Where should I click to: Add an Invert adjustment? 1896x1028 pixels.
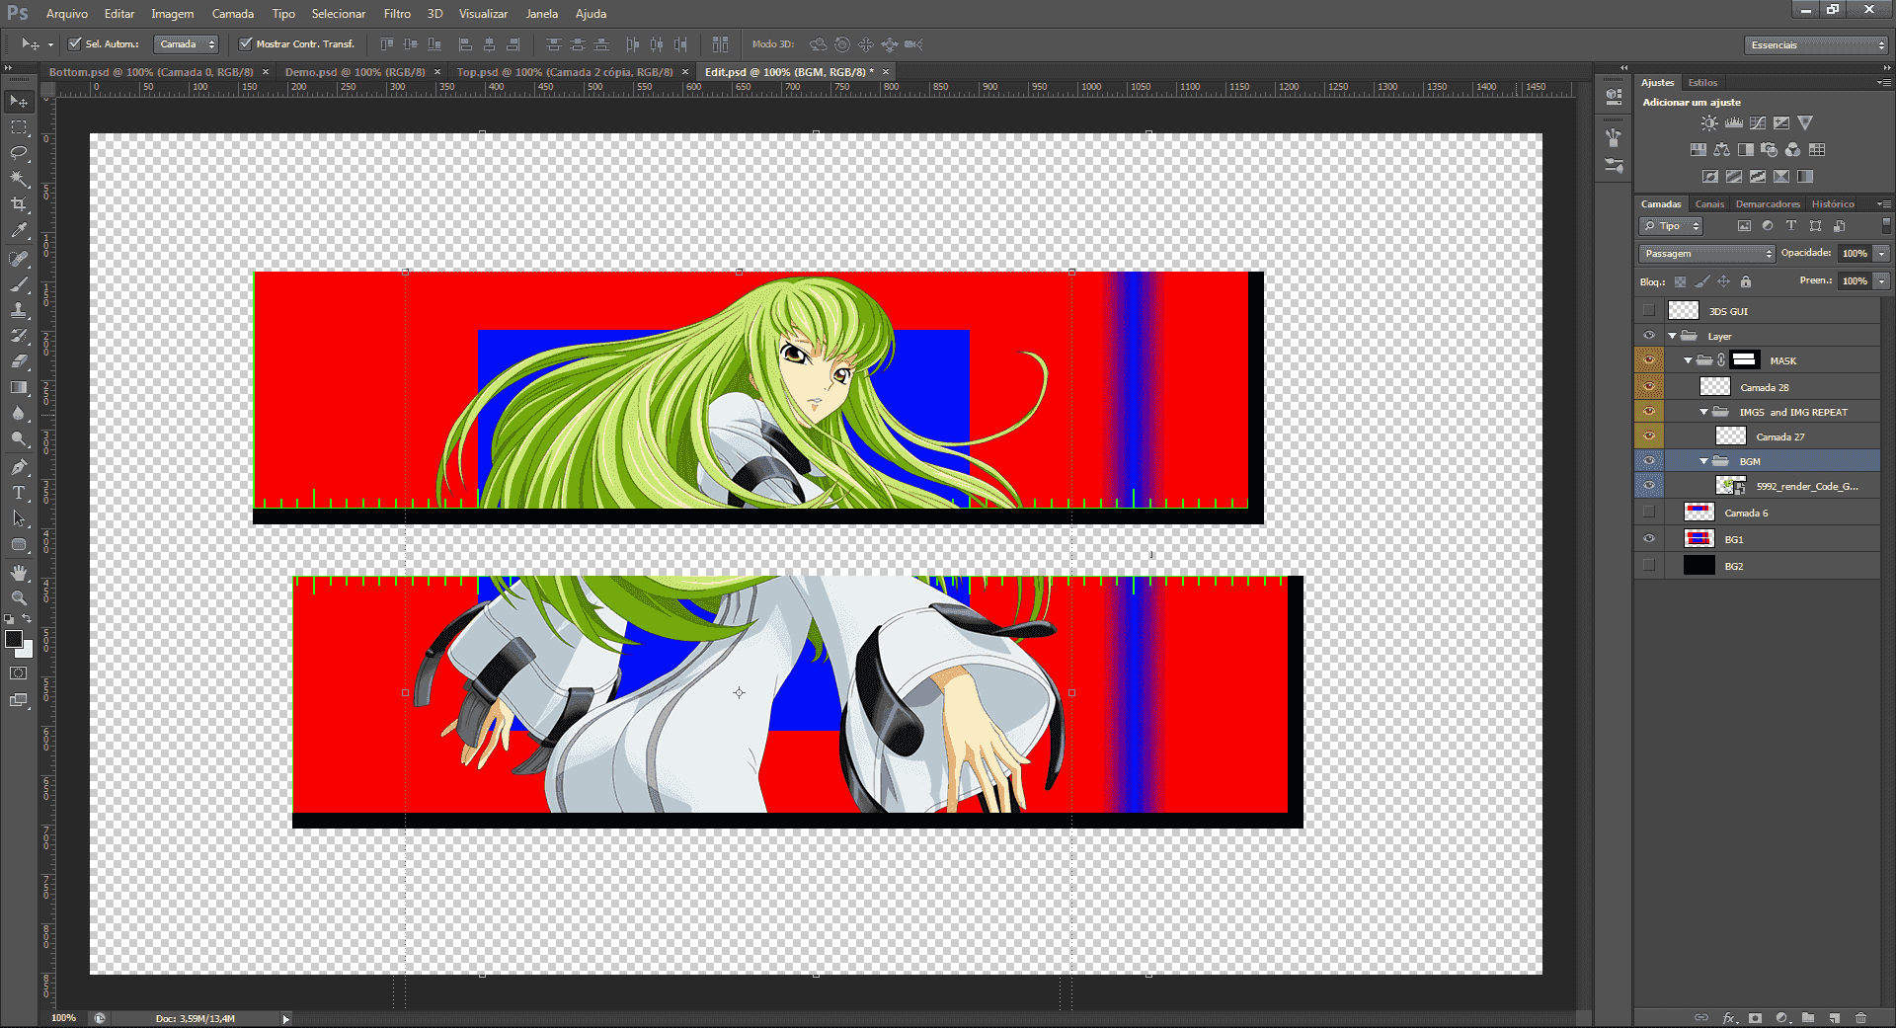tap(1710, 177)
